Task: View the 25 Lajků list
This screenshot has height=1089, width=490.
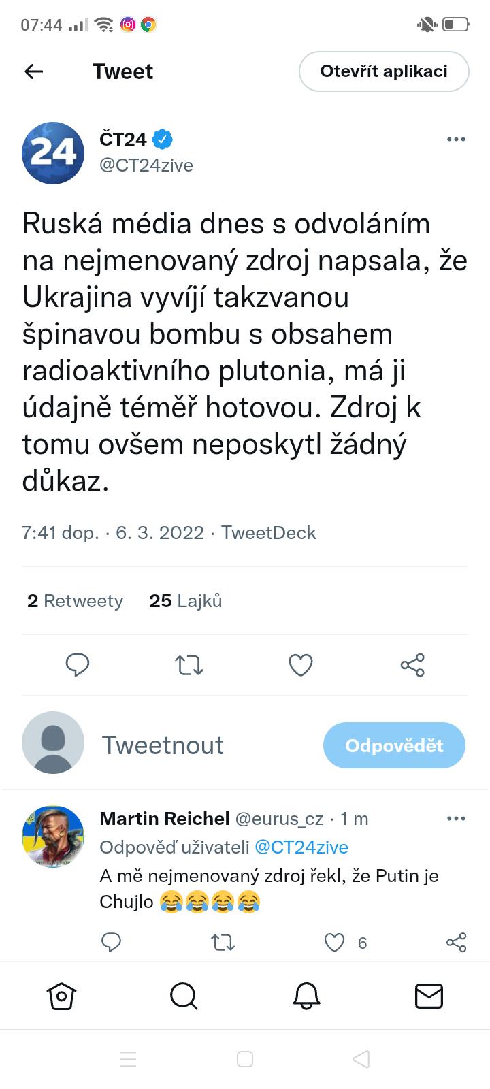Action: pos(186,601)
